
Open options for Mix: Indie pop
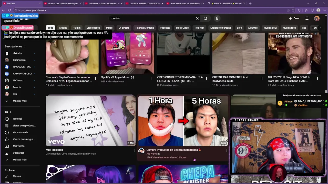(x=134, y=150)
